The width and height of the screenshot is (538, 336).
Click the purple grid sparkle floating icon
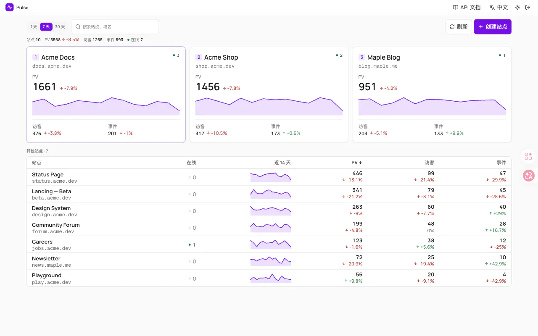tap(529, 156)
